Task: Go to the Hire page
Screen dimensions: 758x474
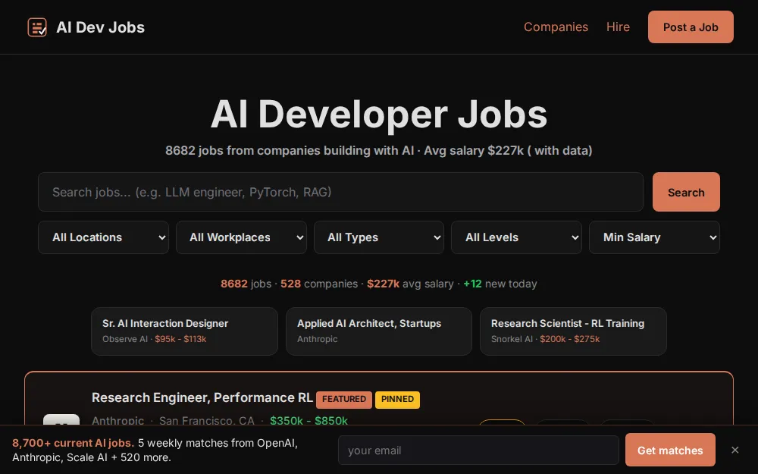Action: coord(618,27)
